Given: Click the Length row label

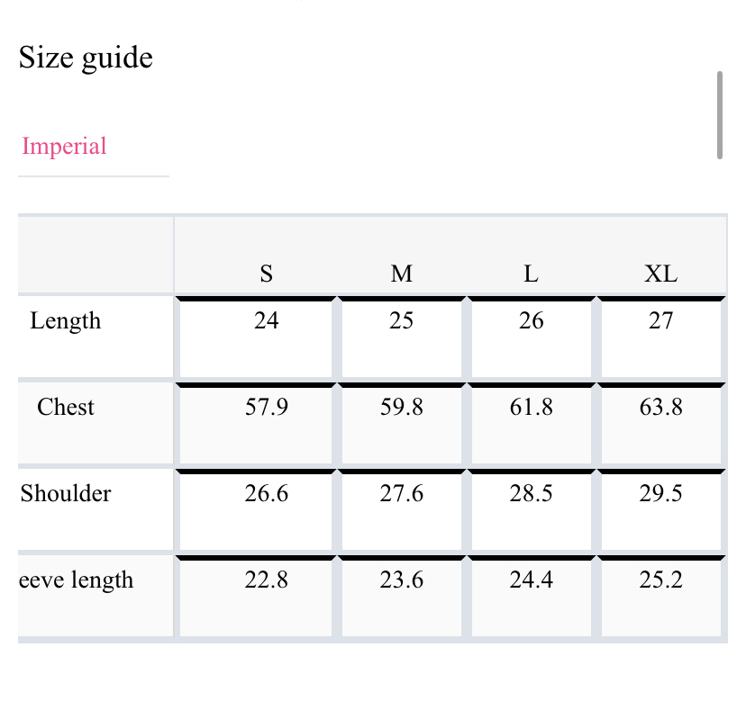Looking at the screenshot, I should coord(66,320).
